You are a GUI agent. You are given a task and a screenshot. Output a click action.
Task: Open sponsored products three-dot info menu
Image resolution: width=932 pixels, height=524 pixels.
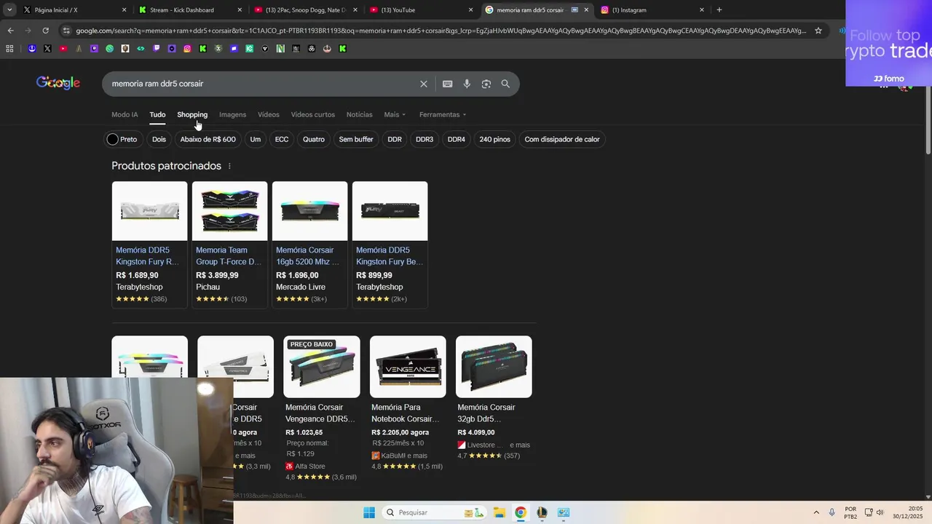point(229,166)
